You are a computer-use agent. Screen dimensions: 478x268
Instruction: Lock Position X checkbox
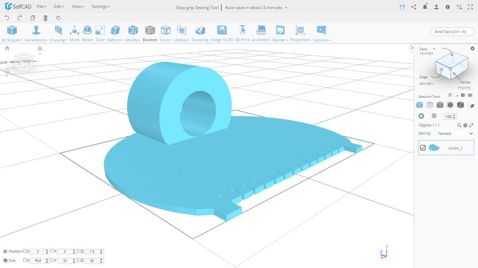point(25,251)
